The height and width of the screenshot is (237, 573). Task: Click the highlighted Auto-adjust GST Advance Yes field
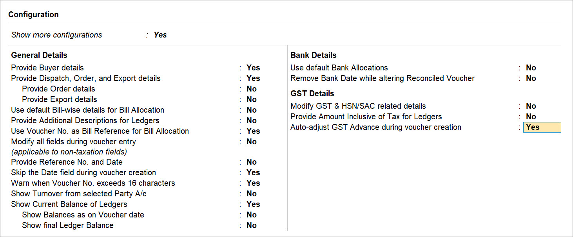(542, 127)
